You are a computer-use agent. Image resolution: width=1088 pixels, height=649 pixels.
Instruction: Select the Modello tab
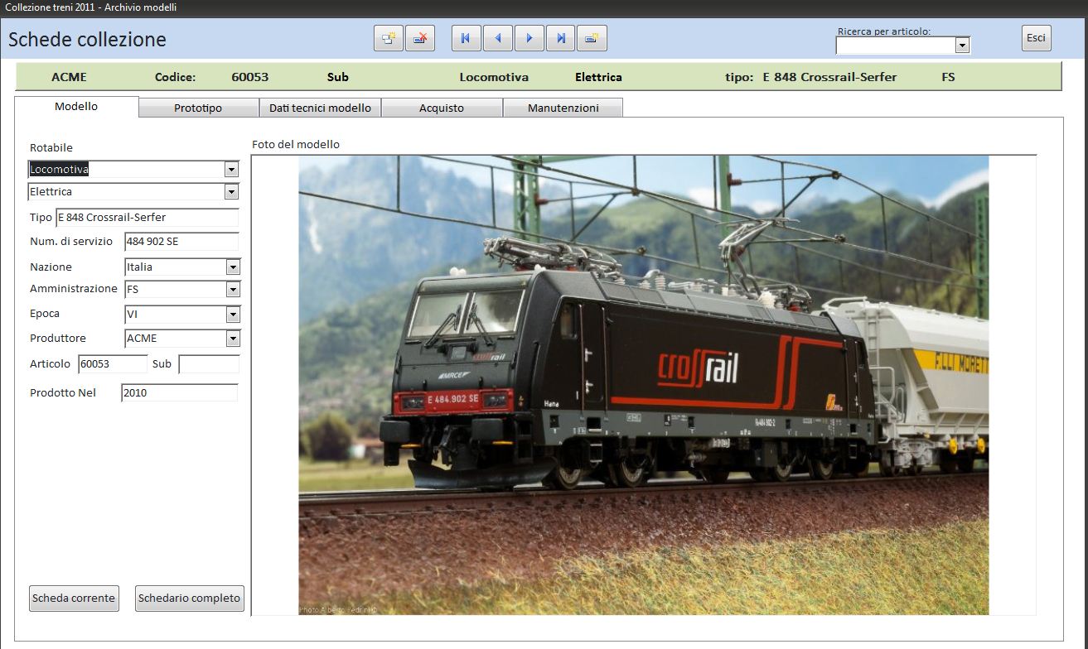point(76,107)
